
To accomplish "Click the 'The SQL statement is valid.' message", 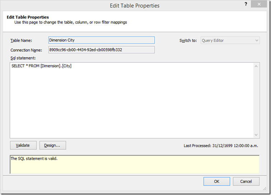I will [x=34, y=159].
